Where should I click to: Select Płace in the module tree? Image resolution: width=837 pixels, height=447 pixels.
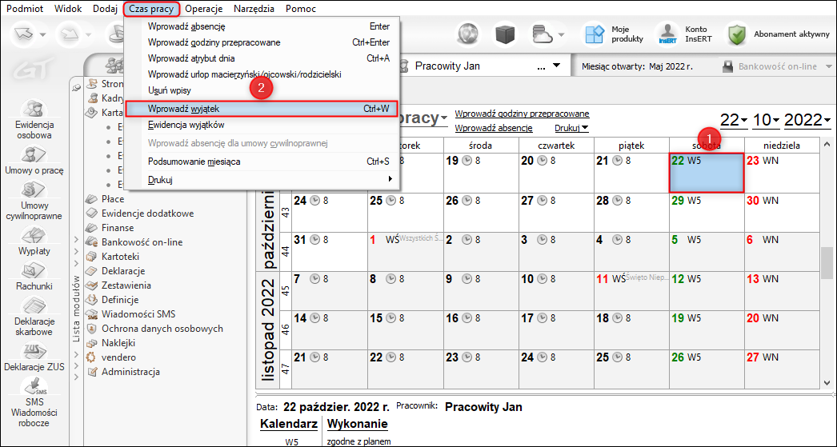tap(113, 199)
